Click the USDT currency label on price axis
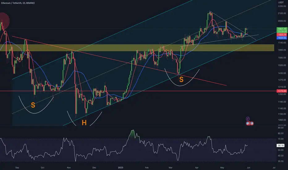 281,2
